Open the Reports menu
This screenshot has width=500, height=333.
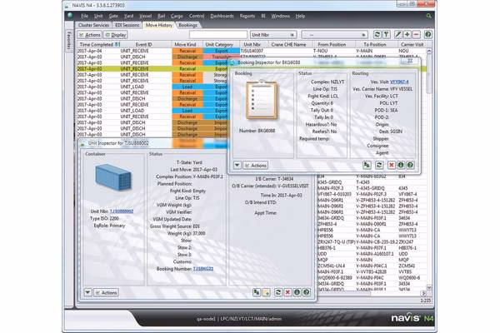click(247, 16)
